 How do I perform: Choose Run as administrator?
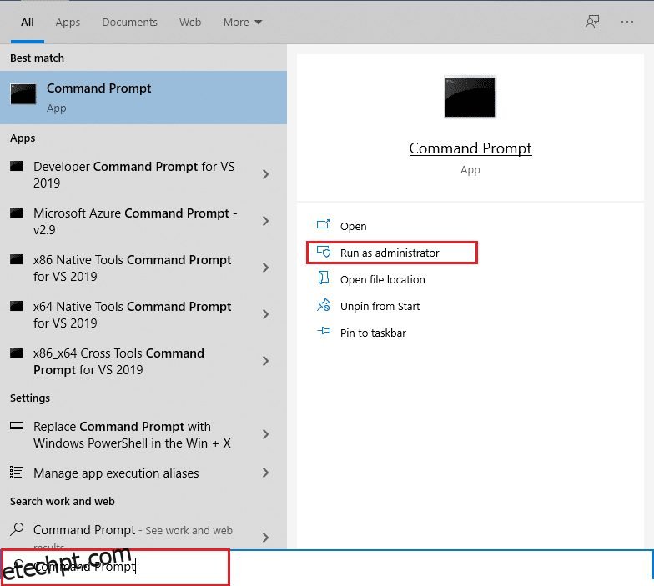pyautogui.click(x=390, y=253)
